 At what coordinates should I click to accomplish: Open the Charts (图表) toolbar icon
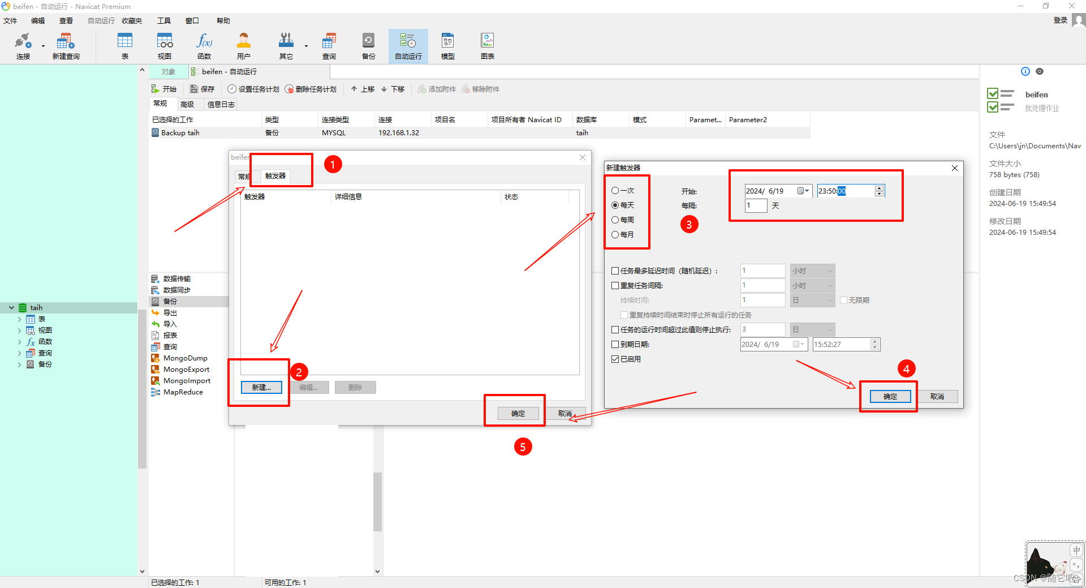point(488,46)
